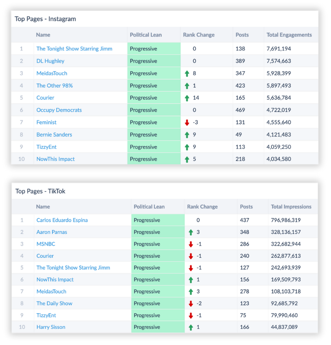Select posts count 437 for Carlos Eduardo Espina

[245, 220]
